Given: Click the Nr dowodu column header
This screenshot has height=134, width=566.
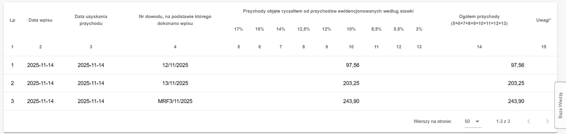Looking at the screenshot, I should click(175, 20).
